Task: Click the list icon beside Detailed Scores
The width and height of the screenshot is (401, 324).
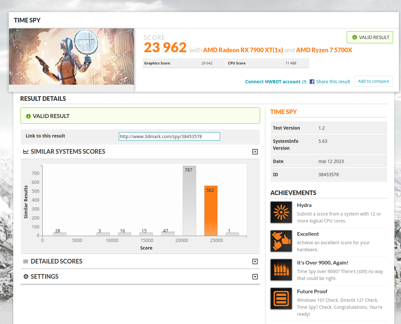Action: 26,262
